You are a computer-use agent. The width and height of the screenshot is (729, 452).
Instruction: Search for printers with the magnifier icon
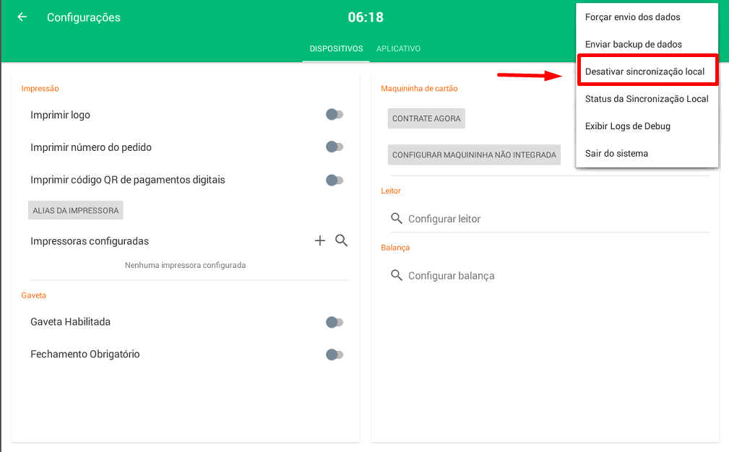341,240
